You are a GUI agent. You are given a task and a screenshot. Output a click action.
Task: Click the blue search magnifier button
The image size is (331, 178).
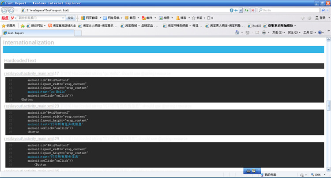coord(323,10)
